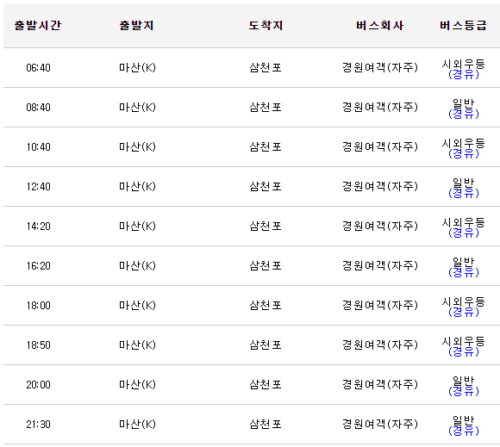Click 일반 grade in the 08:40 row
The height and width of the screenshot is (447, 500).
coord(463,104)
